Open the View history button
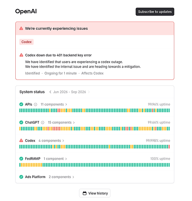The height and width of the screenshot is (201, 192). click(95, 193)
